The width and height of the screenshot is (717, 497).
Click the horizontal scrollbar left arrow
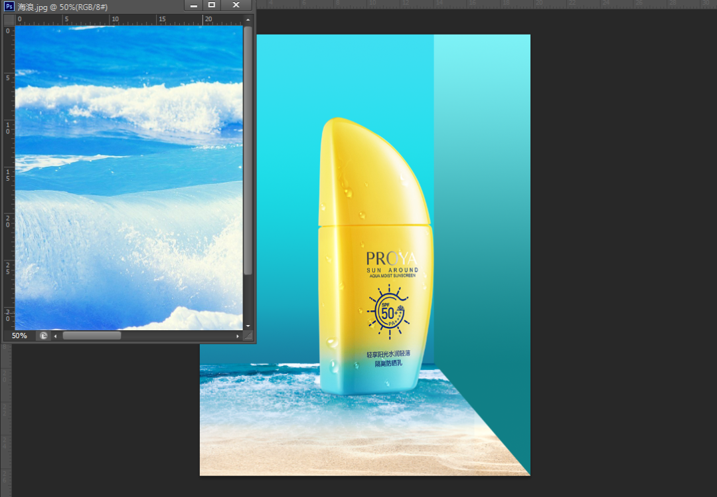pyautogui.click(x=55, y=336)
